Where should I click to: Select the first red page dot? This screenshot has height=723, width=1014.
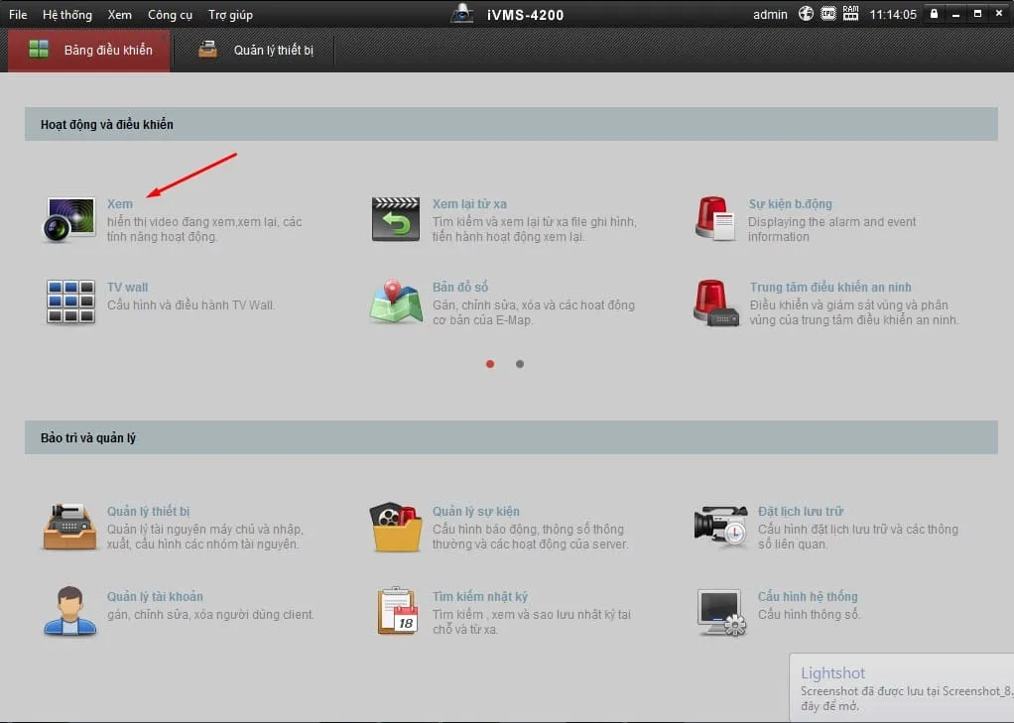tap(490, 364)
